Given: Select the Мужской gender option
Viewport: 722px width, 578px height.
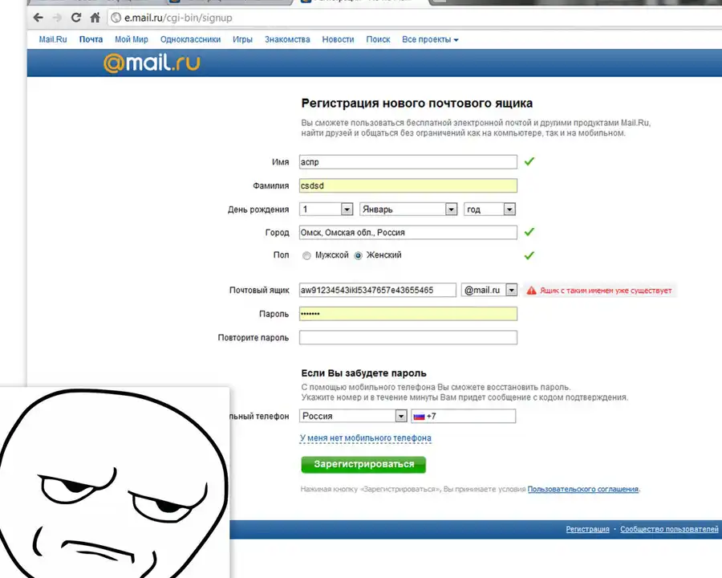Looking at the screenshot, I should 306,255.
